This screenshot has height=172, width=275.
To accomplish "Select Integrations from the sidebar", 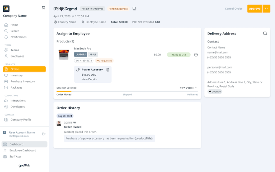I will coord(18,101).
